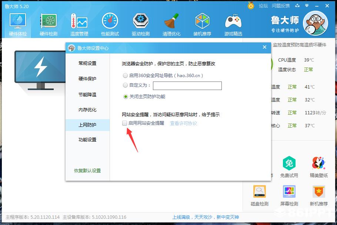Click the custom homepage input field
The height and width of the screenshot is (225, 337).
point(187,86)
